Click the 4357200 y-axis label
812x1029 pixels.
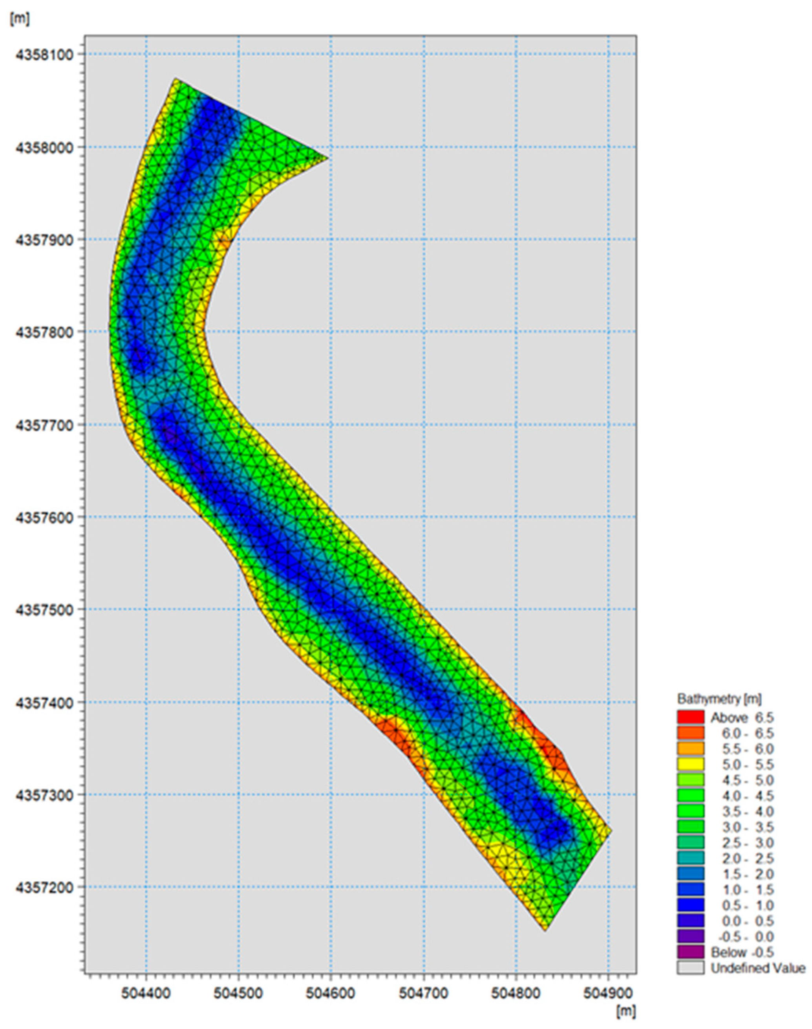[x=45, y=887]
